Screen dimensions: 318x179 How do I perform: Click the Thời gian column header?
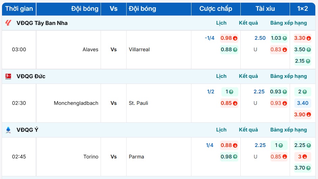19,9
